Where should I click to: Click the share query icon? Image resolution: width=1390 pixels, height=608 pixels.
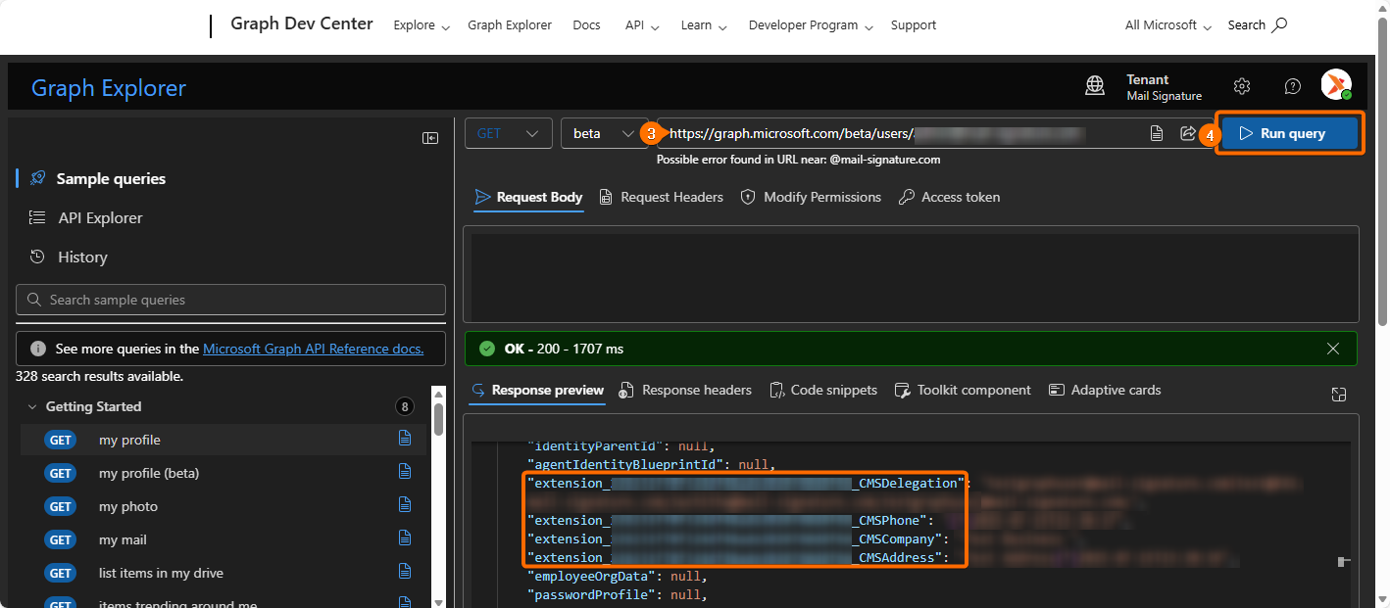tap(1187, 134)
